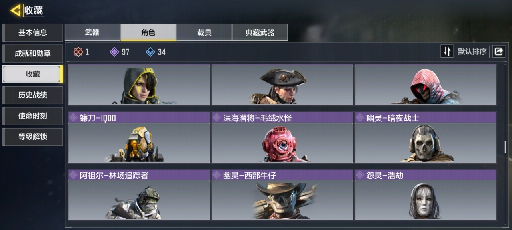Open the share export icon
Image resolution: width=512 pixels, height=230 pixels.
pos(498,52)
